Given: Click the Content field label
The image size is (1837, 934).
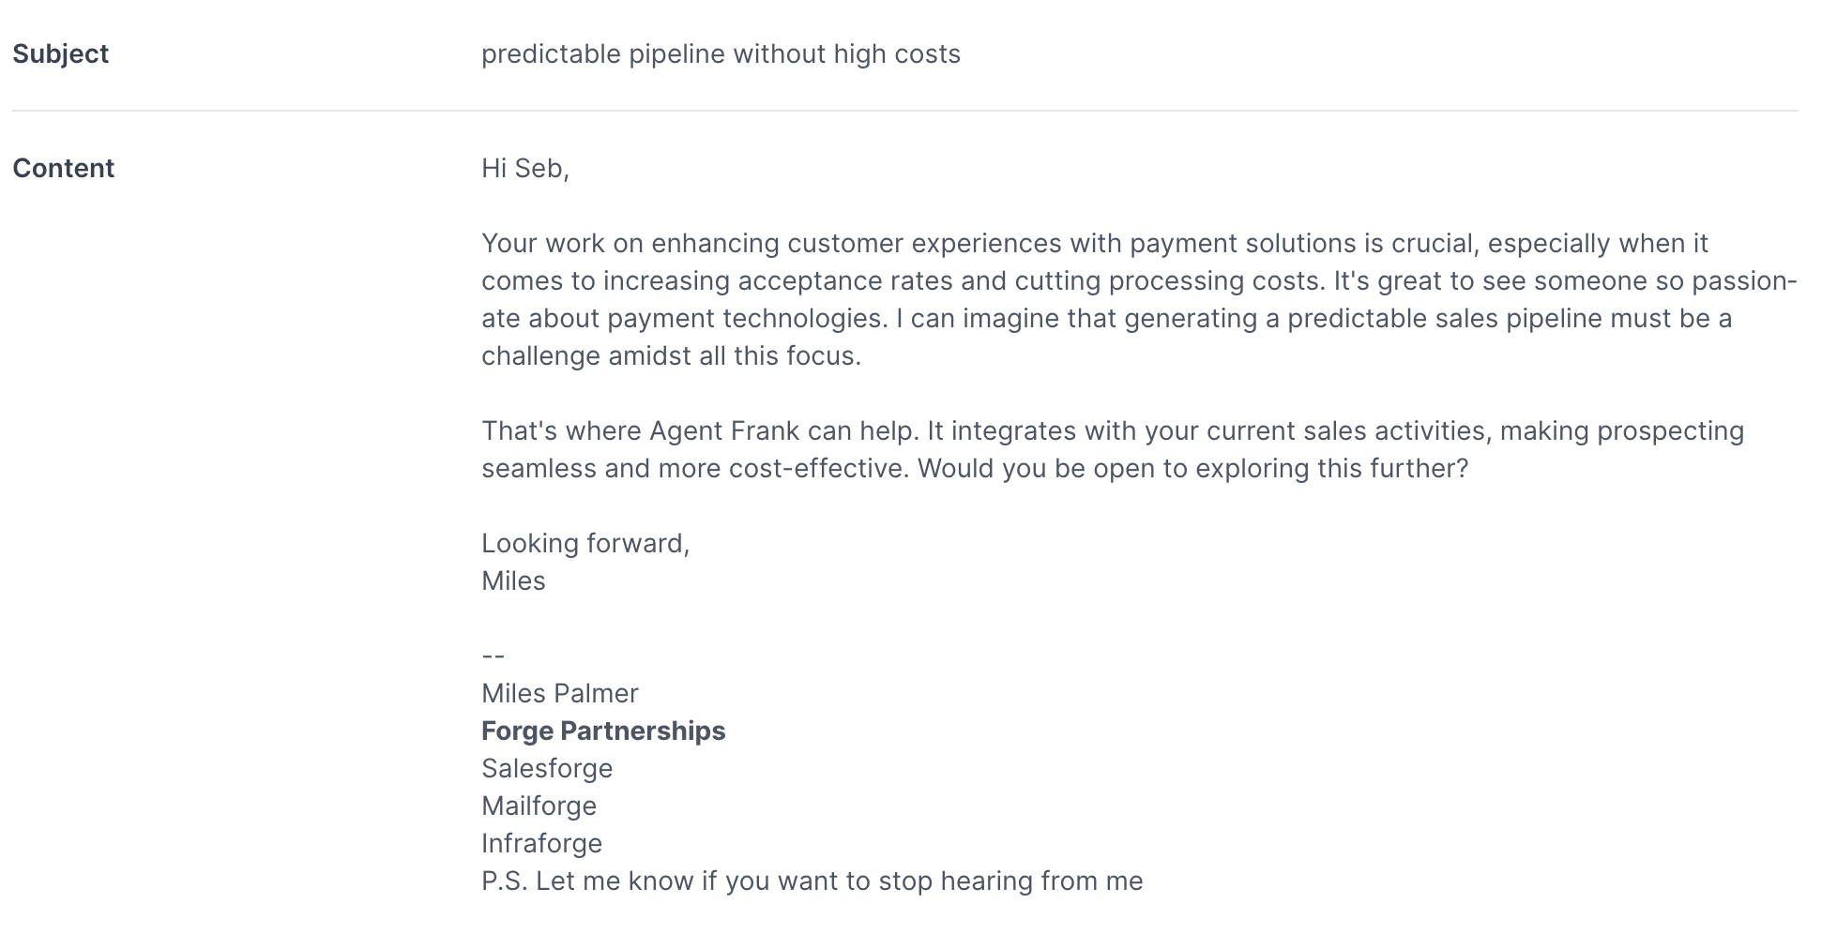Looking at the screenshot, I should (x=63, y=168).
